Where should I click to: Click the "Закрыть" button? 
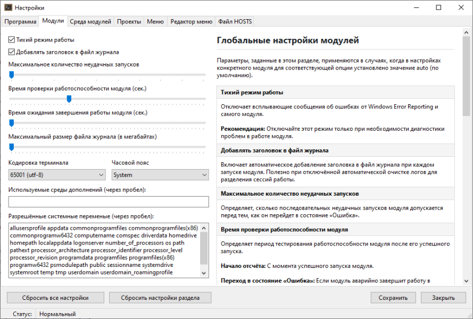click(443, 298)
